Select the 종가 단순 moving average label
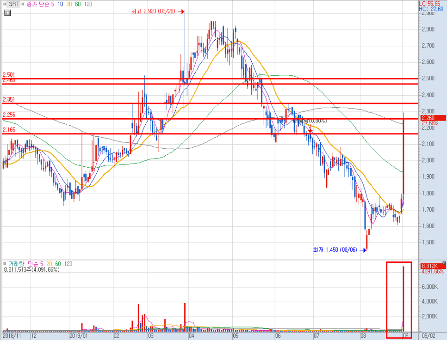 38,4
